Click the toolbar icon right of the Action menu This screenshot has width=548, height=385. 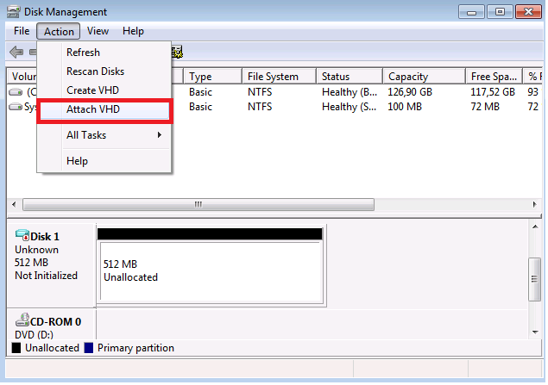(177, 53)
